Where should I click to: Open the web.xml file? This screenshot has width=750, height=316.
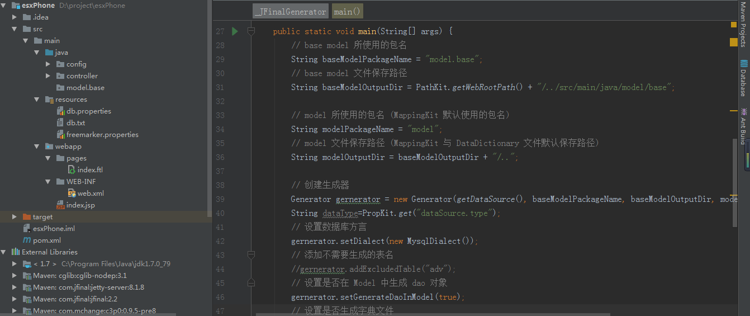[x=91, y=193]
